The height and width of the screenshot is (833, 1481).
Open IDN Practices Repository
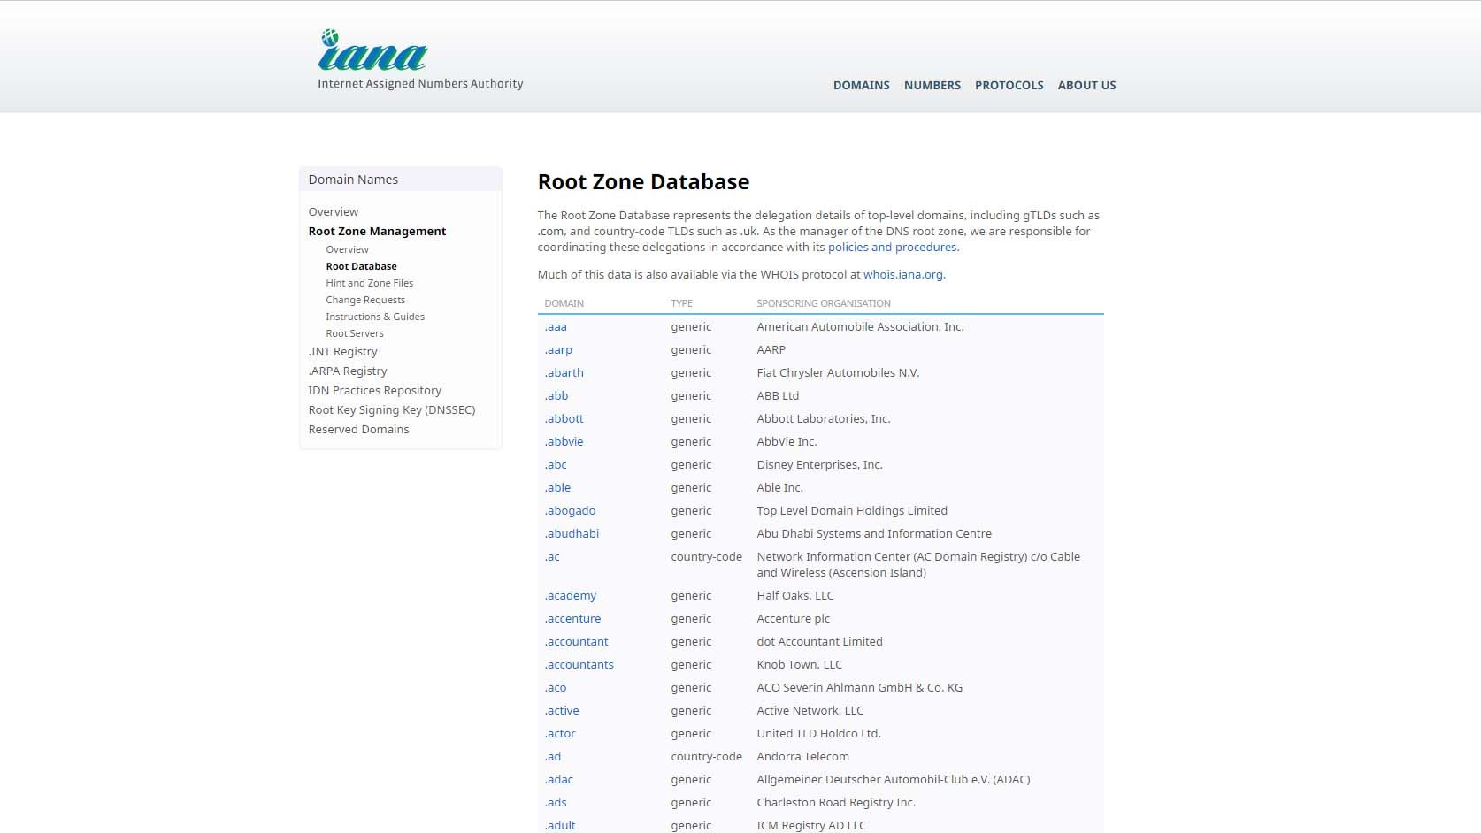coord(374,391)
